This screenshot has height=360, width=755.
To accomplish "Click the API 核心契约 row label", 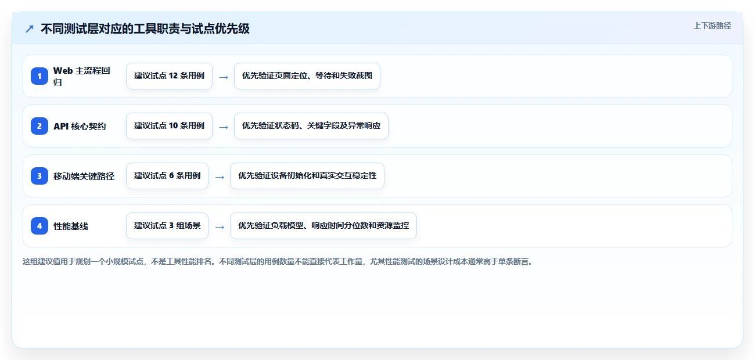I will click(80, 126).
